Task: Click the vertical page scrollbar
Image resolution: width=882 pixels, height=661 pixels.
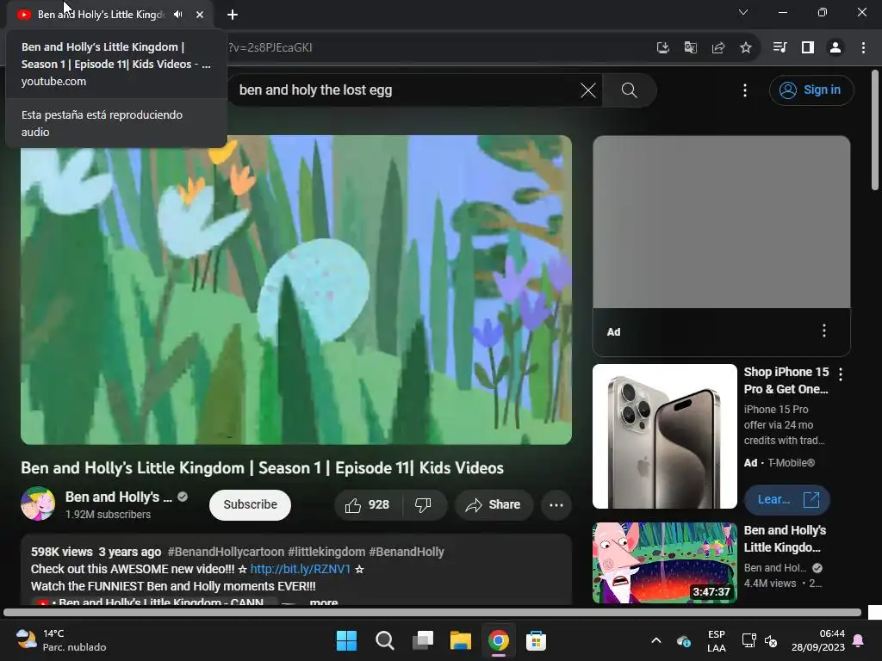Action: click(875, 131)
